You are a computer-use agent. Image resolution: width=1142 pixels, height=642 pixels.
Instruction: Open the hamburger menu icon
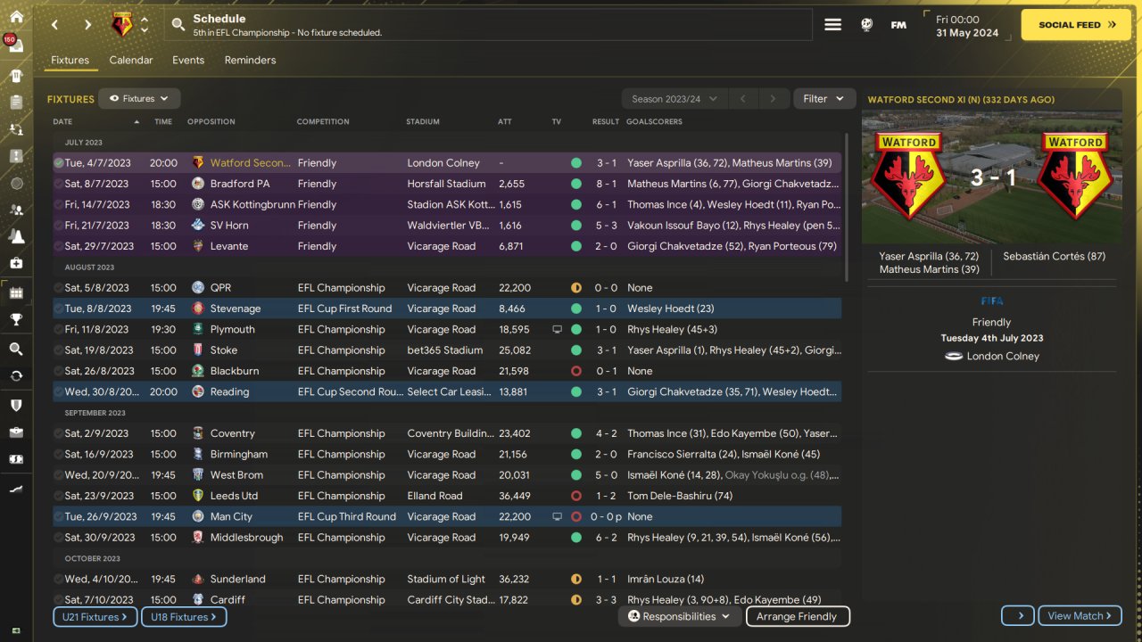[x=832, y=25]
